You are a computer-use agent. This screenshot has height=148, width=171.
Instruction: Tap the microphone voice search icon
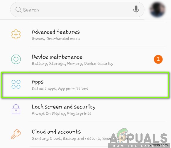click(x=136, y=10)
